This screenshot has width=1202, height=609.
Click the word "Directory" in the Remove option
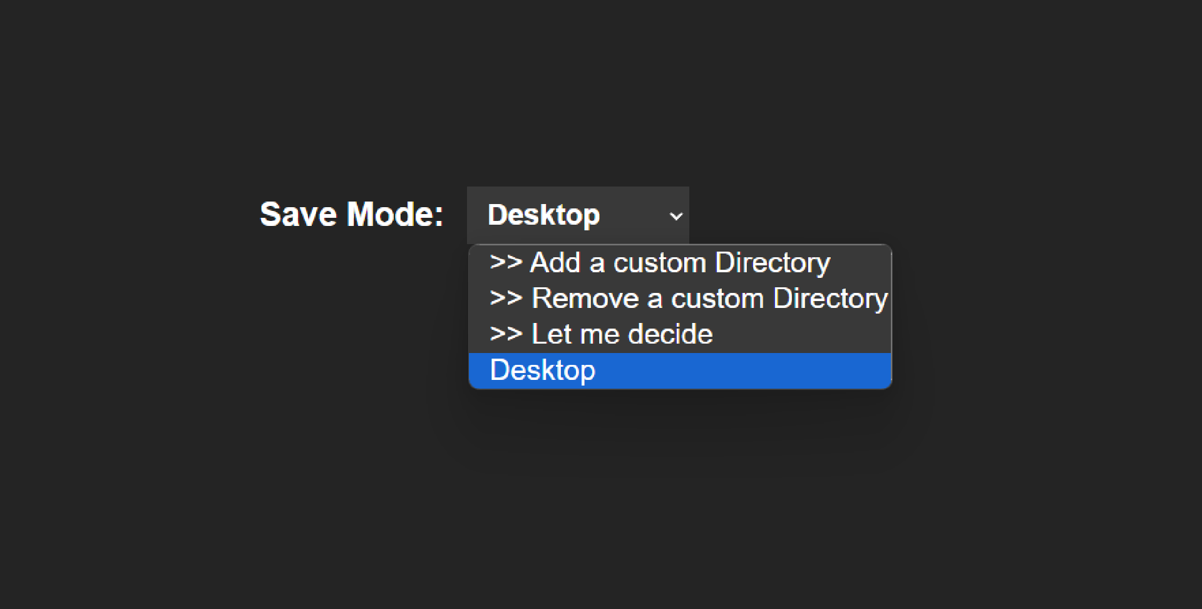tap(830, 299)
